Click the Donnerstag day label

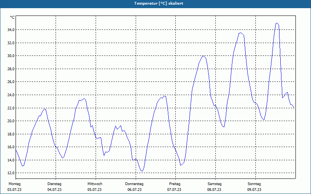pos(134,184)
